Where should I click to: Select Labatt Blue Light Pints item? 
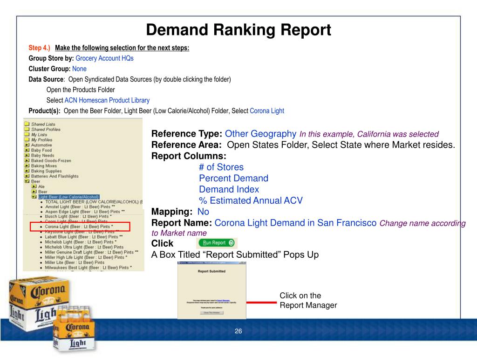[x=84, y=237]
